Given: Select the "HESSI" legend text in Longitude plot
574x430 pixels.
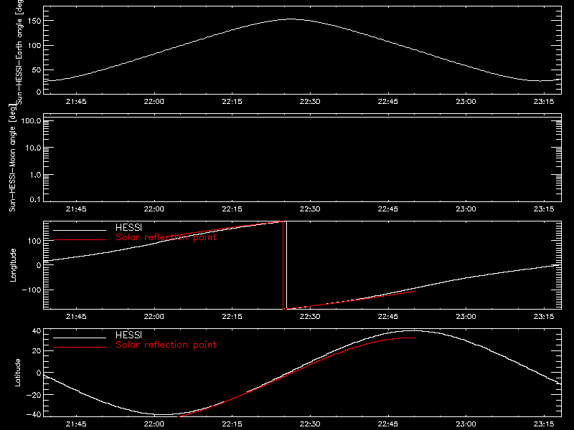Looking at the screenshot, I should coord(128,227).
